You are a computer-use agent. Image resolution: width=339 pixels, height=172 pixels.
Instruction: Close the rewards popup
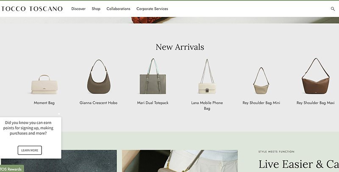point(59,114)
